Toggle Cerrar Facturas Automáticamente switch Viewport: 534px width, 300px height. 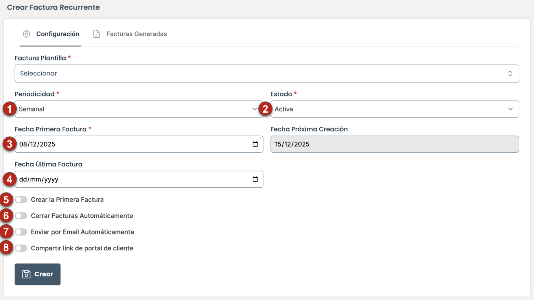coord(21,216)
